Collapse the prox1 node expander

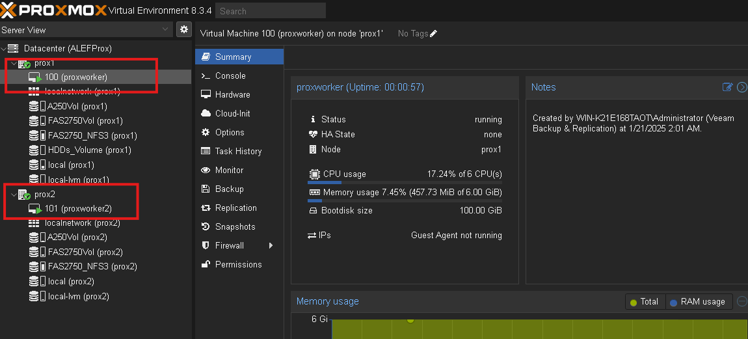14,64
